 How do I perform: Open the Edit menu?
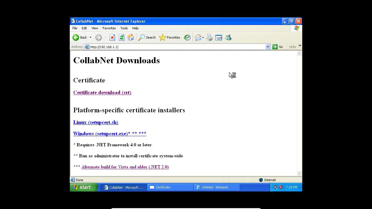pyautogui.click(x=84, y=28)
